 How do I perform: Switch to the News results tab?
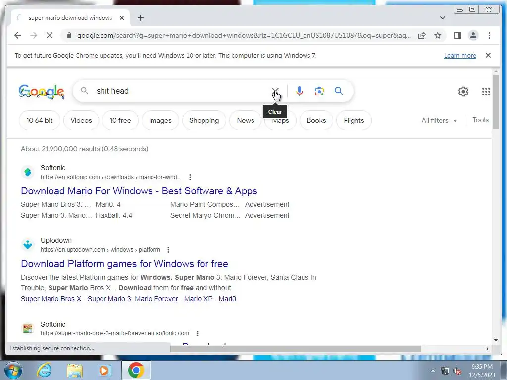tap(246, 120)
